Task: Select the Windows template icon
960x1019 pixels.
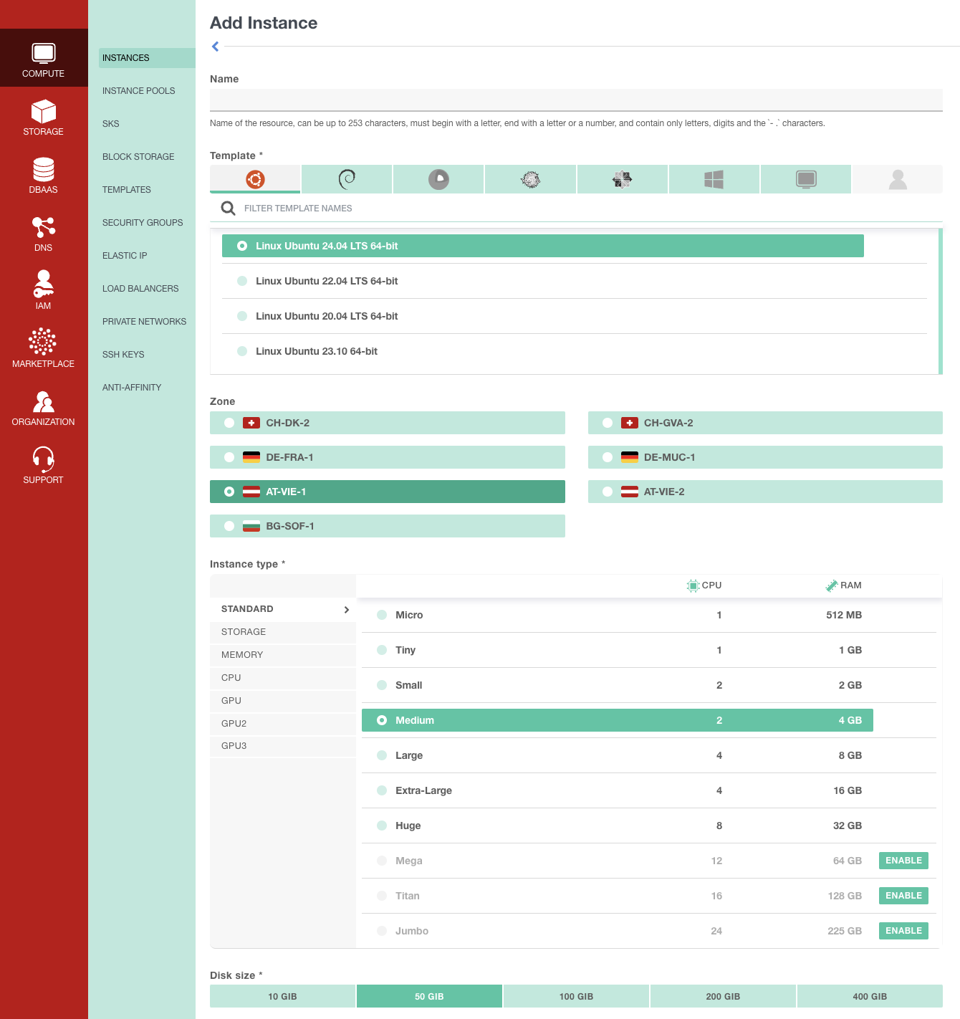Action: (x=714, y=179)
